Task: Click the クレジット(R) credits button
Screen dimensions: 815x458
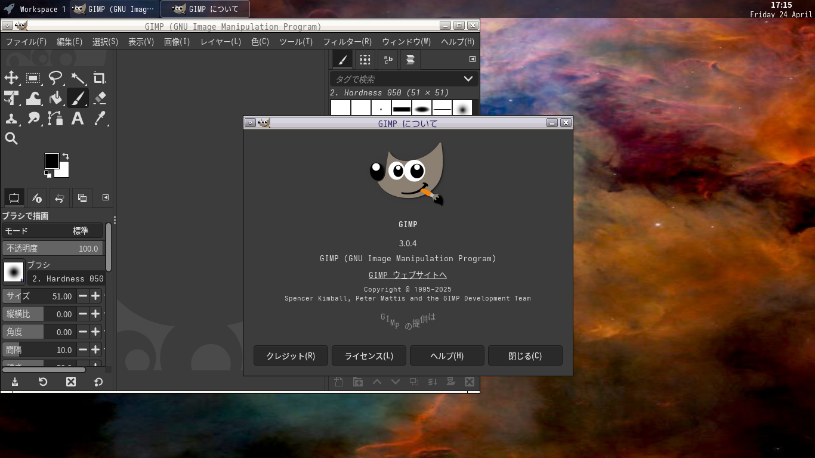Action: [291, 355]
